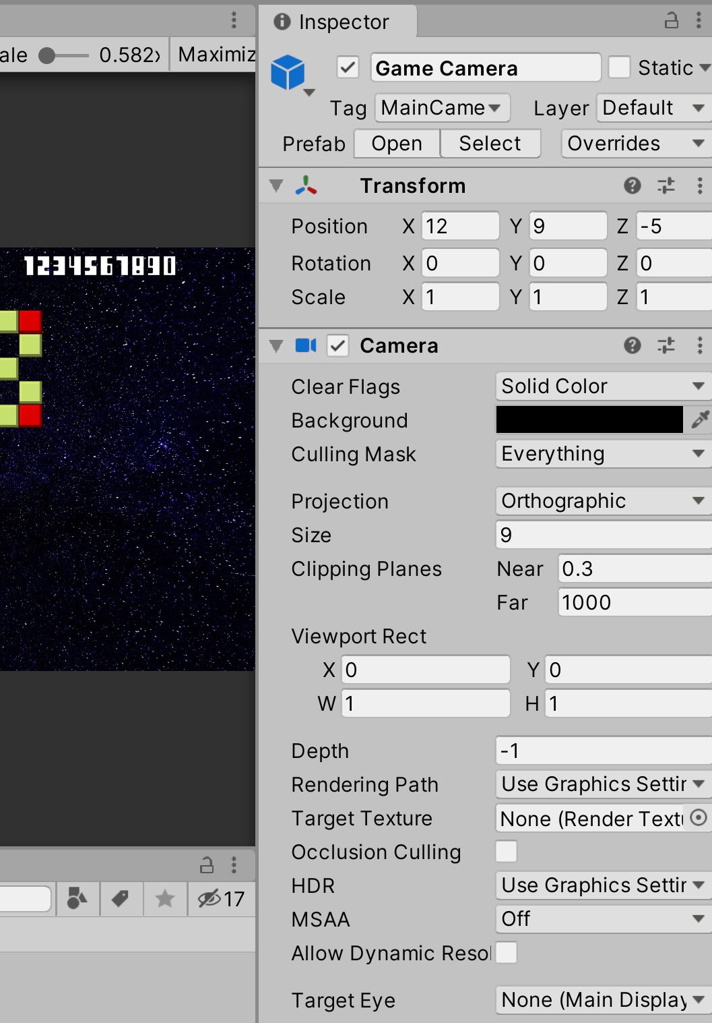Open the Tag MainCamera dropdown
This screenshot has height=1023, width=712.
(x=442, y=107)
